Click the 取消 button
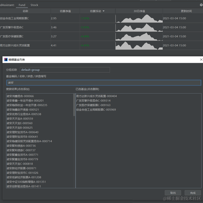Screen dimensions: 203x203 (173, 193)
